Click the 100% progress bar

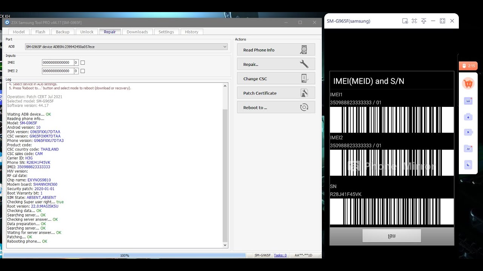coord(125,255)
